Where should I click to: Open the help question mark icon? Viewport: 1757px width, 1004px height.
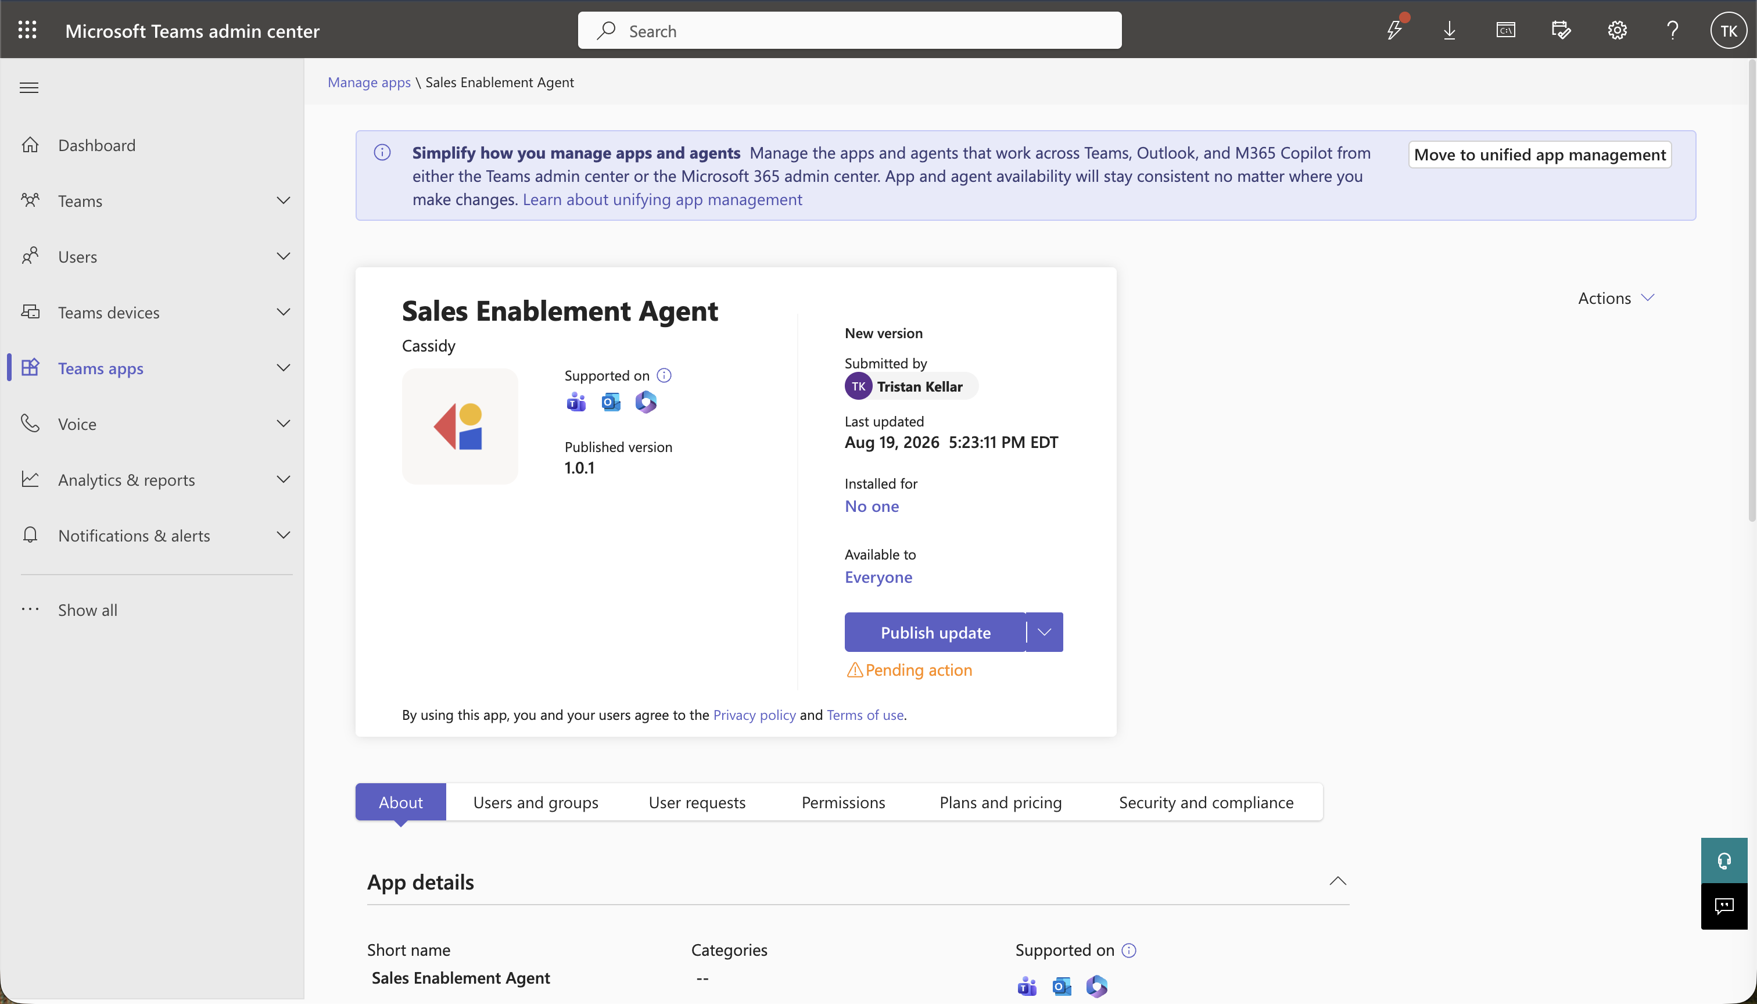pyautogui.click(x=1673, y=30)
